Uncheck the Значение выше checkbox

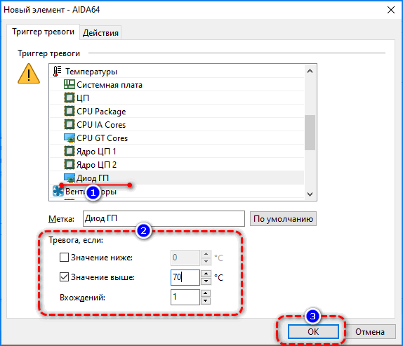pyautogui.click(x=64, y=277)
